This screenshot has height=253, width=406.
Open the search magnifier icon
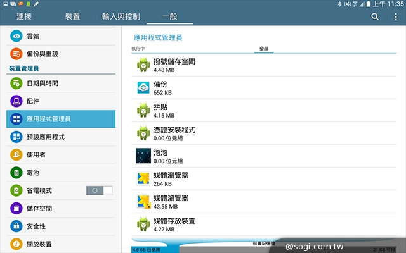[x=375, y=17]
